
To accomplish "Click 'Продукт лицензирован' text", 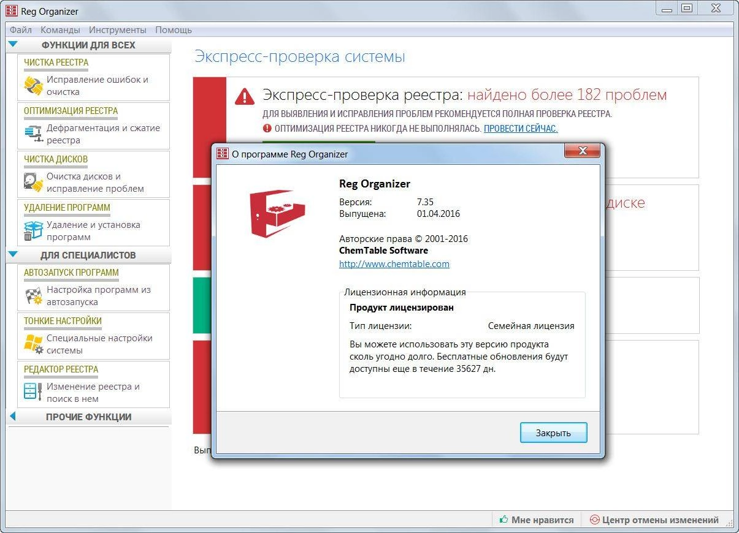I will (402, 308).
